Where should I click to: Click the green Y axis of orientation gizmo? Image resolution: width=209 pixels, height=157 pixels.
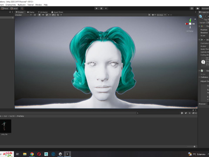click(190, 20)
